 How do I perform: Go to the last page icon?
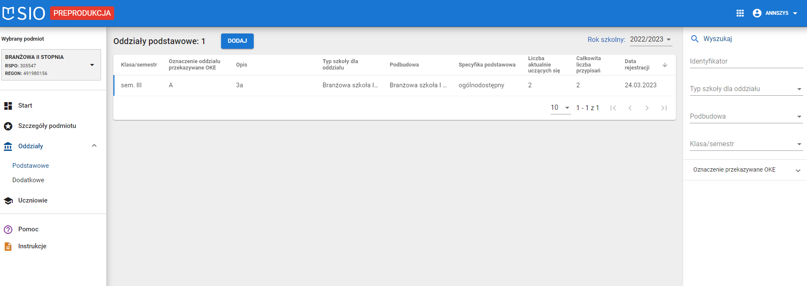(664, 108)
